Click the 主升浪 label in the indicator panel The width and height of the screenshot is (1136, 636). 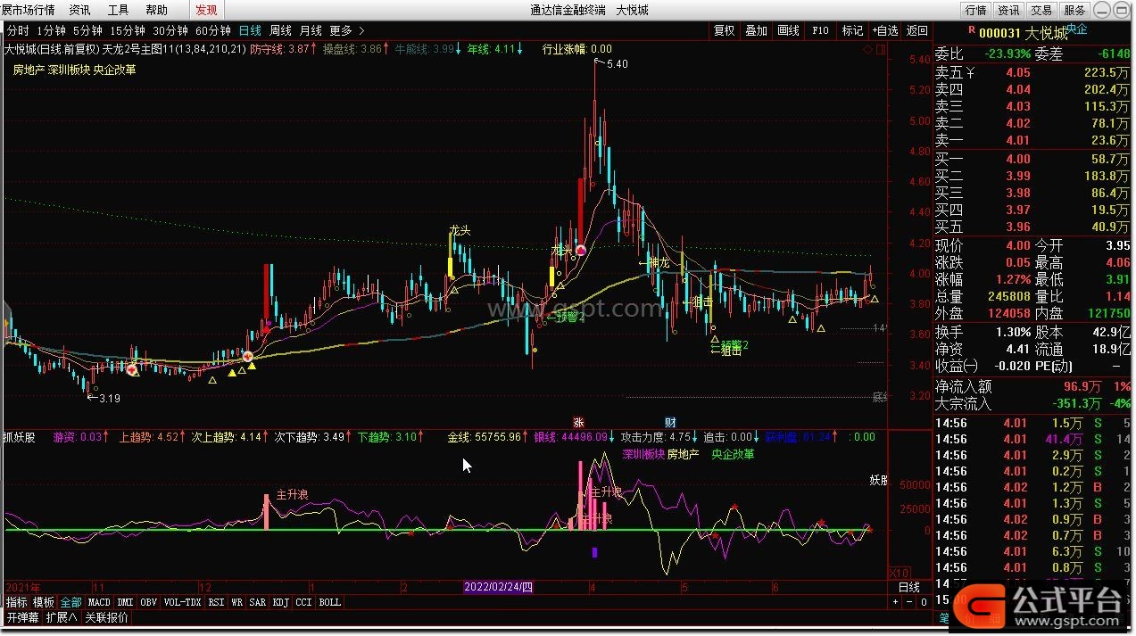293,494
